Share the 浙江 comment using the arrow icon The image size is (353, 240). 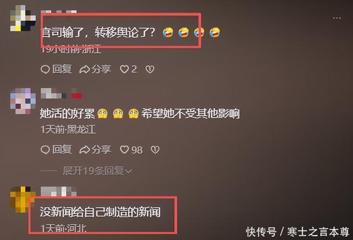pos(84,69)
